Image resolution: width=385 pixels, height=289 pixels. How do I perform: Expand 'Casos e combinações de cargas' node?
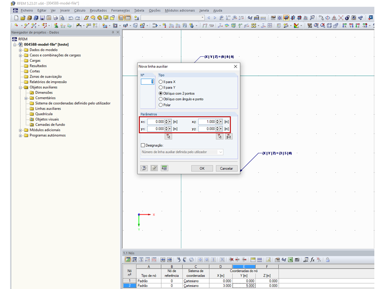point(21,55)
